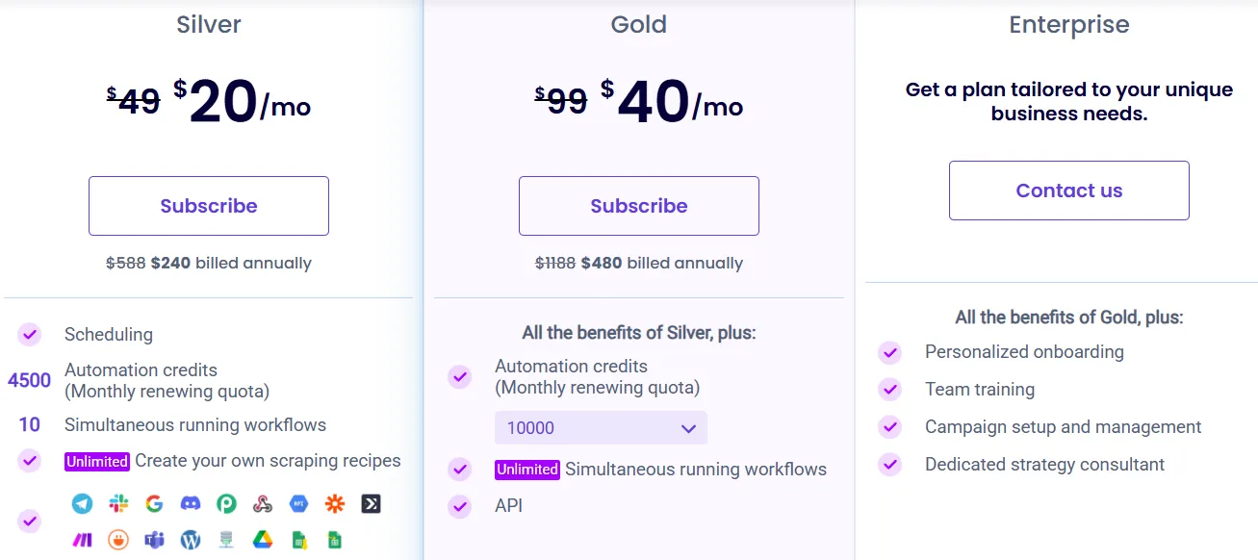Viewport: 1258px width, 560px height.
Task: Click the checkmark beside Scheduling
Action: click(x=30, y=335)
